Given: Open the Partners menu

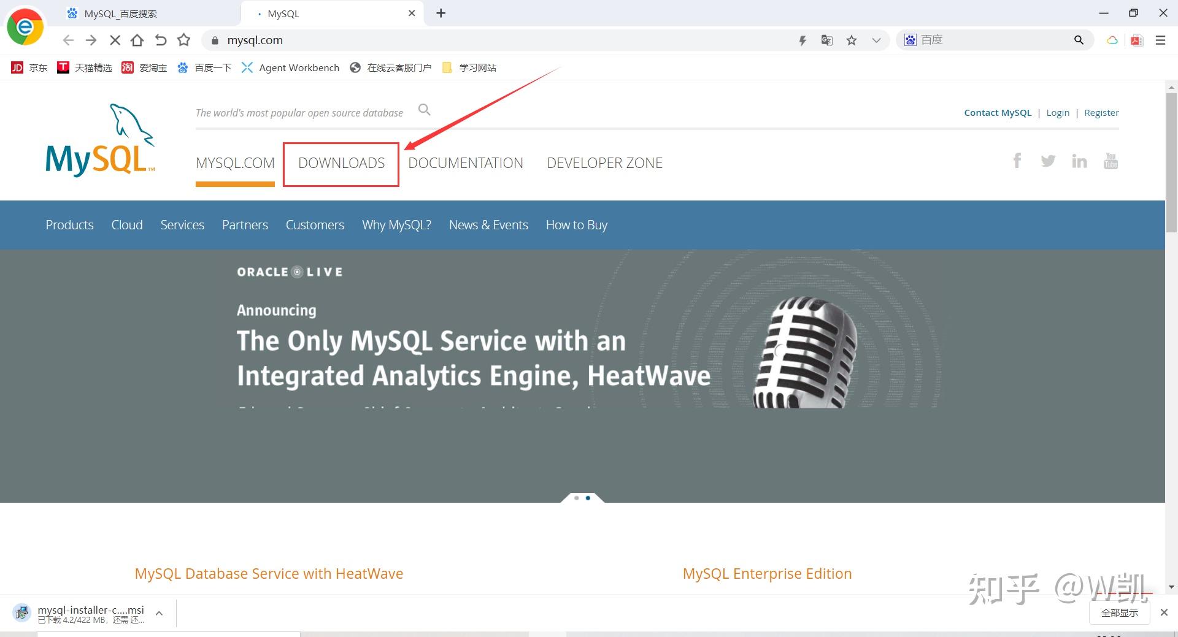Looking at the screenshot, I should coord(245,225).
